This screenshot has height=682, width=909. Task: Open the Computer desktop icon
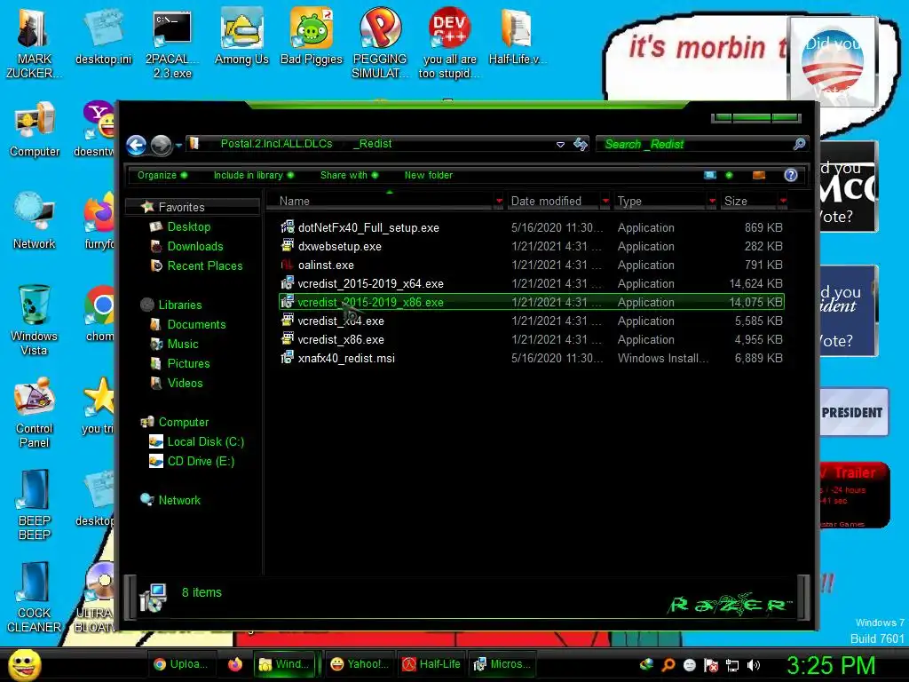[x=35, y=130]
